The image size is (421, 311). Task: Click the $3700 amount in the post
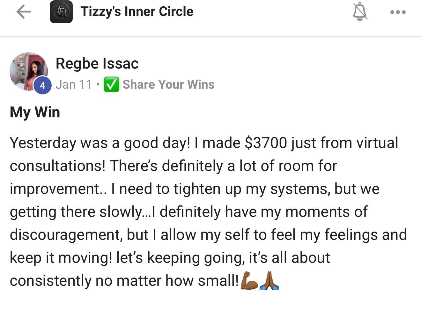click(x=266, y=143)
